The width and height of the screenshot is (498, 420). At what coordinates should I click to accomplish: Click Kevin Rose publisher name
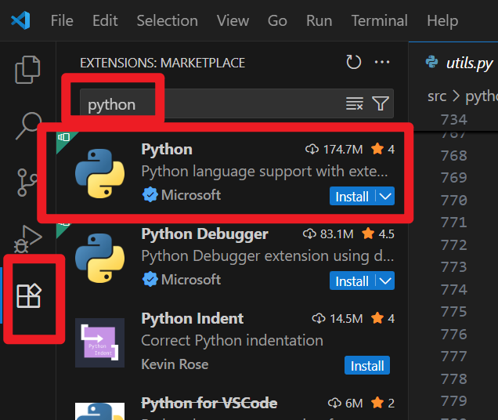[175, 364]
